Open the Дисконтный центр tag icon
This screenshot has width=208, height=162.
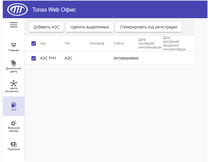point(14,63)
